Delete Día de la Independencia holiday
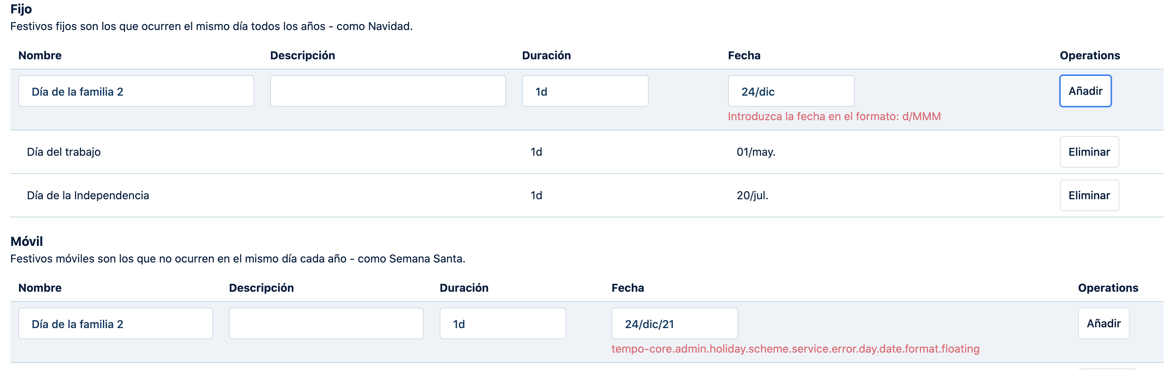The height and width of the screenshot is (370, 1170). pyautogui.click(x=1089, y=195)
